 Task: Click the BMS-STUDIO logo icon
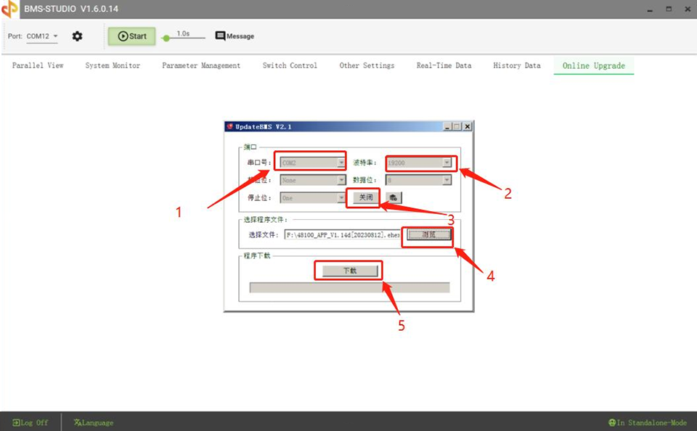[x=10, y=9]
